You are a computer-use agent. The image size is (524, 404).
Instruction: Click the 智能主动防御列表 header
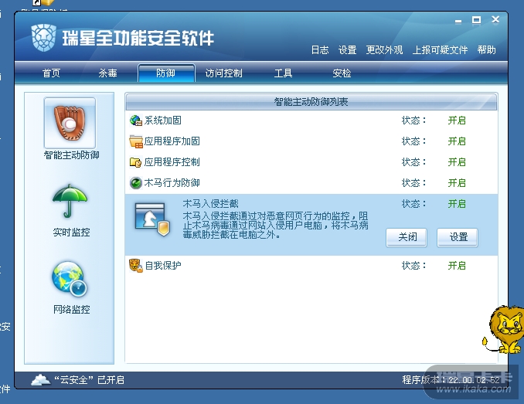point(311,102)
